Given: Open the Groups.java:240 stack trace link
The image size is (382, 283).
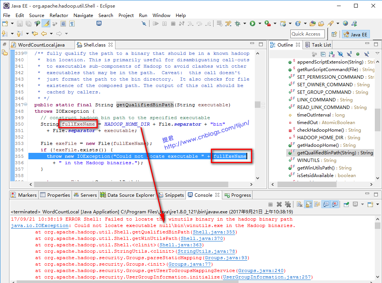Looking at the screenshot, I should (261, 271).
